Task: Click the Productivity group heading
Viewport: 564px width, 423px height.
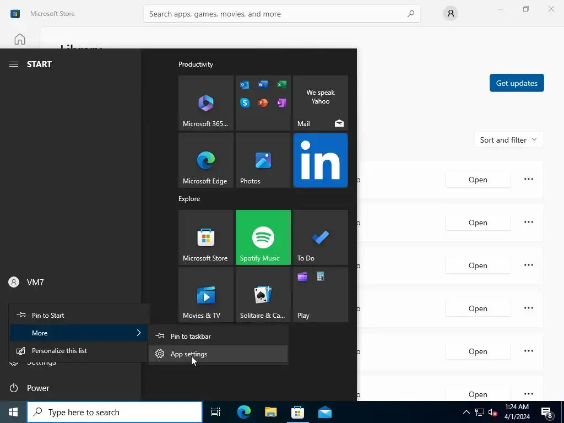Action: pos(196,64)
